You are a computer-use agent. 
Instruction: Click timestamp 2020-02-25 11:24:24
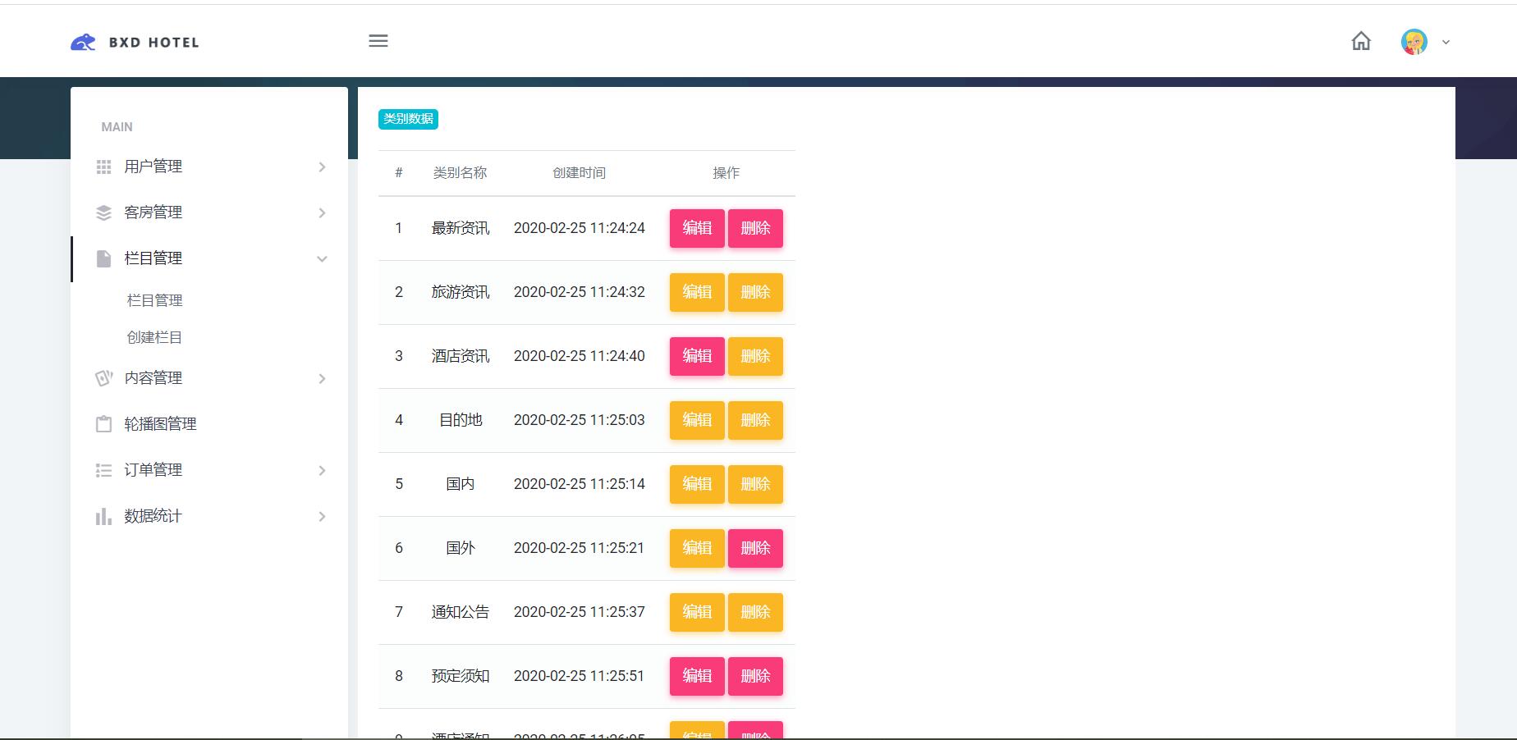pos(580,228)
